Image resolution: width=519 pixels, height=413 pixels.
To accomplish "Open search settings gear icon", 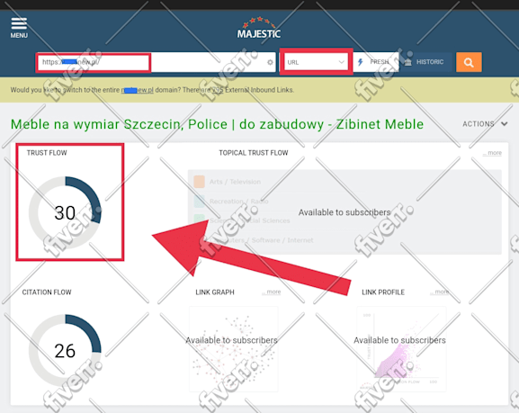I will point(270,62).
